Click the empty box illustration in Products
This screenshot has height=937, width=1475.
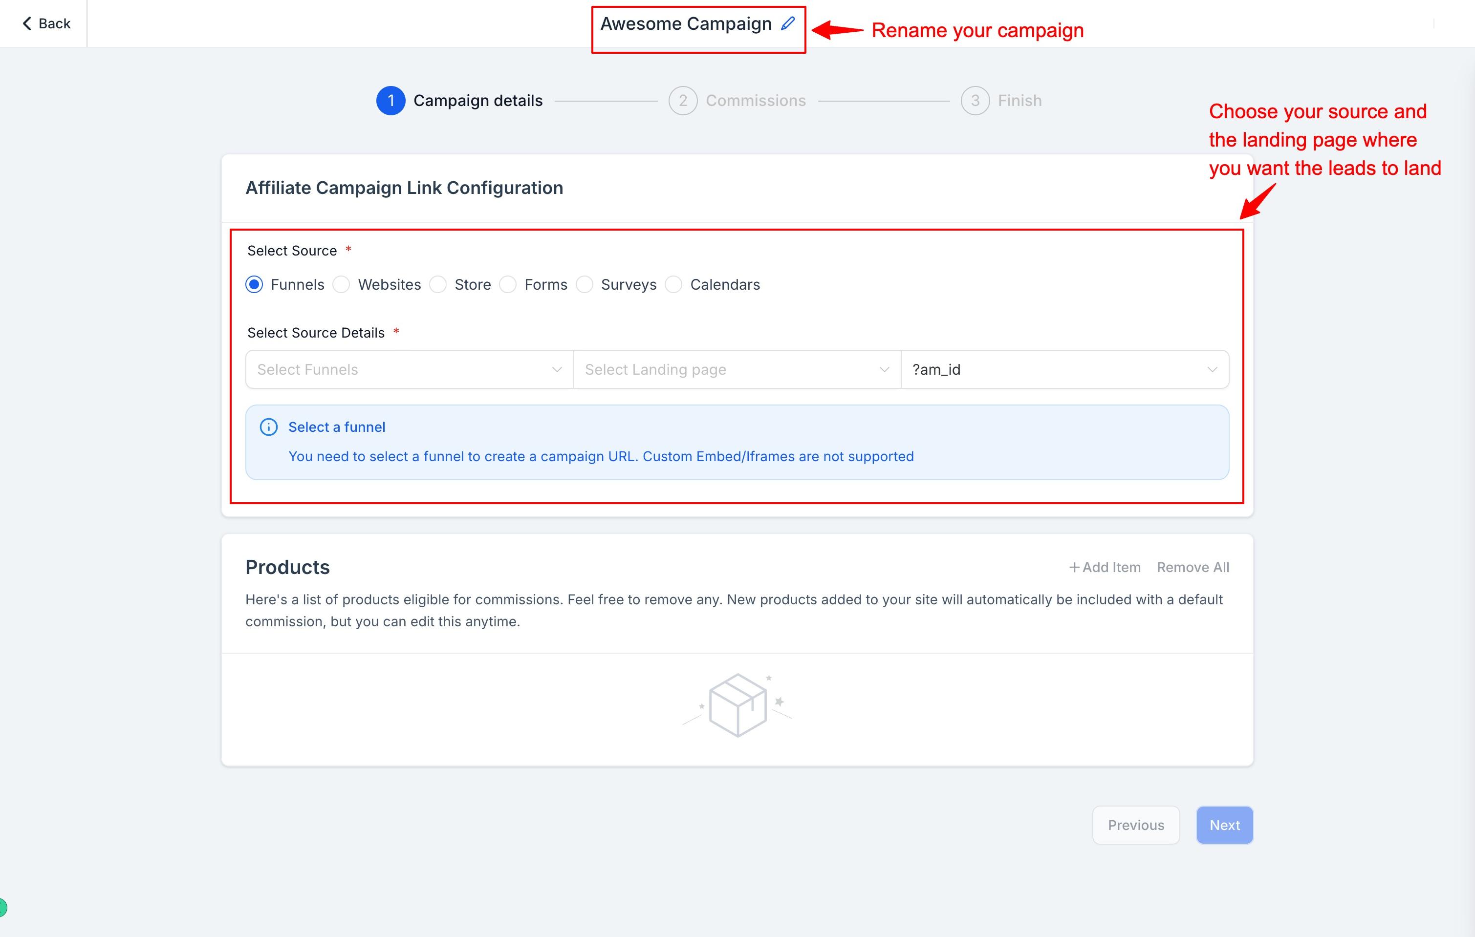click(x=737, y=705)
